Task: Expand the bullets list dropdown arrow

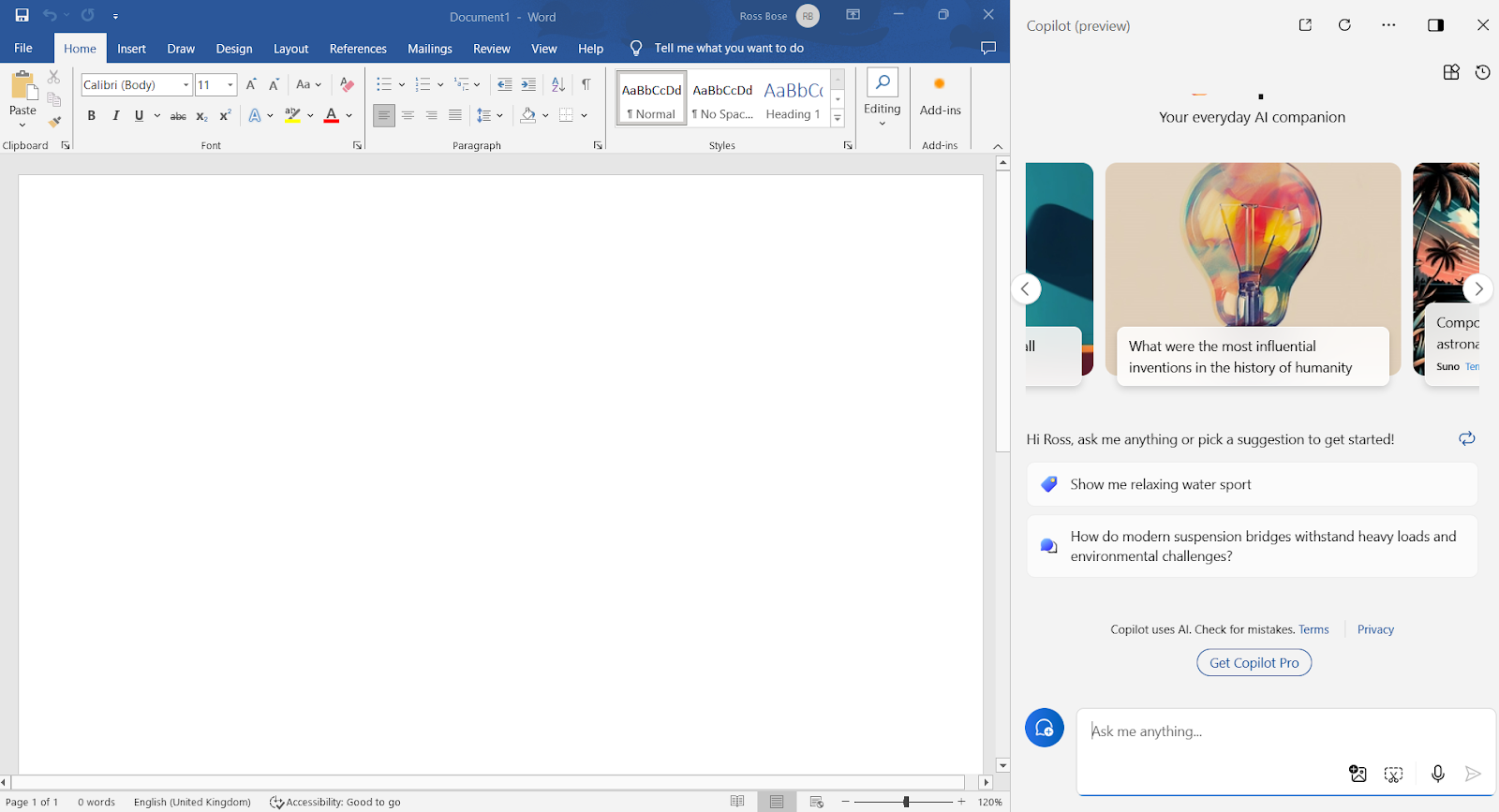Action: pyautogui.click(x=402, y=85)
